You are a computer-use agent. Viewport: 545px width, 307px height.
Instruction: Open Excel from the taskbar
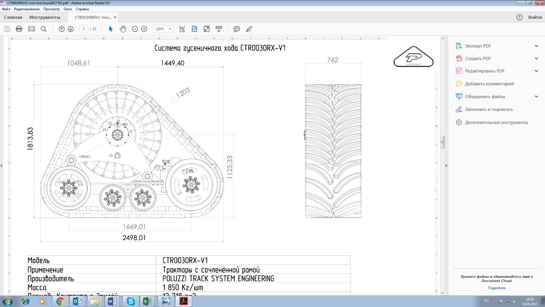click(148, 301)
